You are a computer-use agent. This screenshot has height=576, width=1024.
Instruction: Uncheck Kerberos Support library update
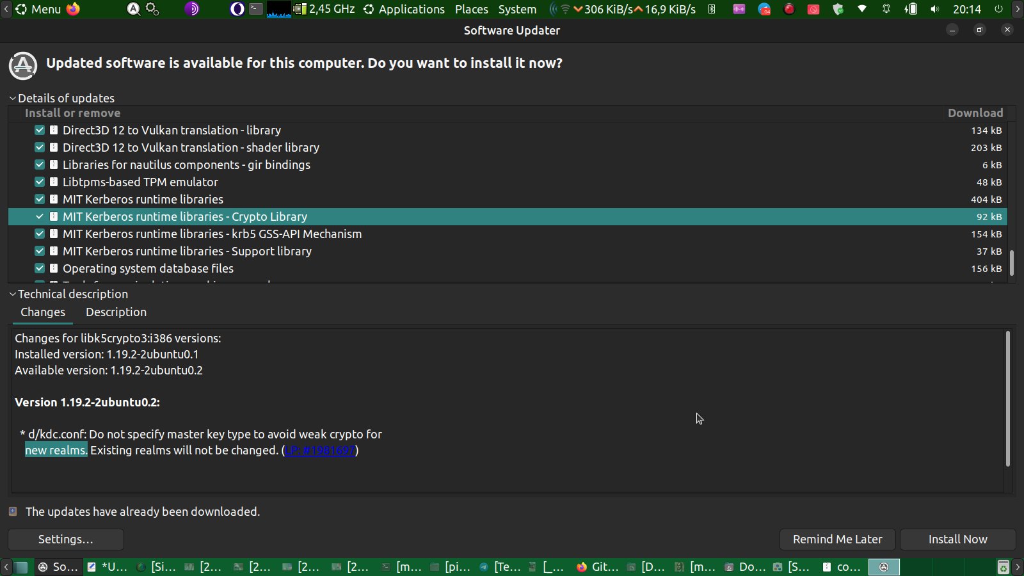pyautogui.click(x=40, y=251)
